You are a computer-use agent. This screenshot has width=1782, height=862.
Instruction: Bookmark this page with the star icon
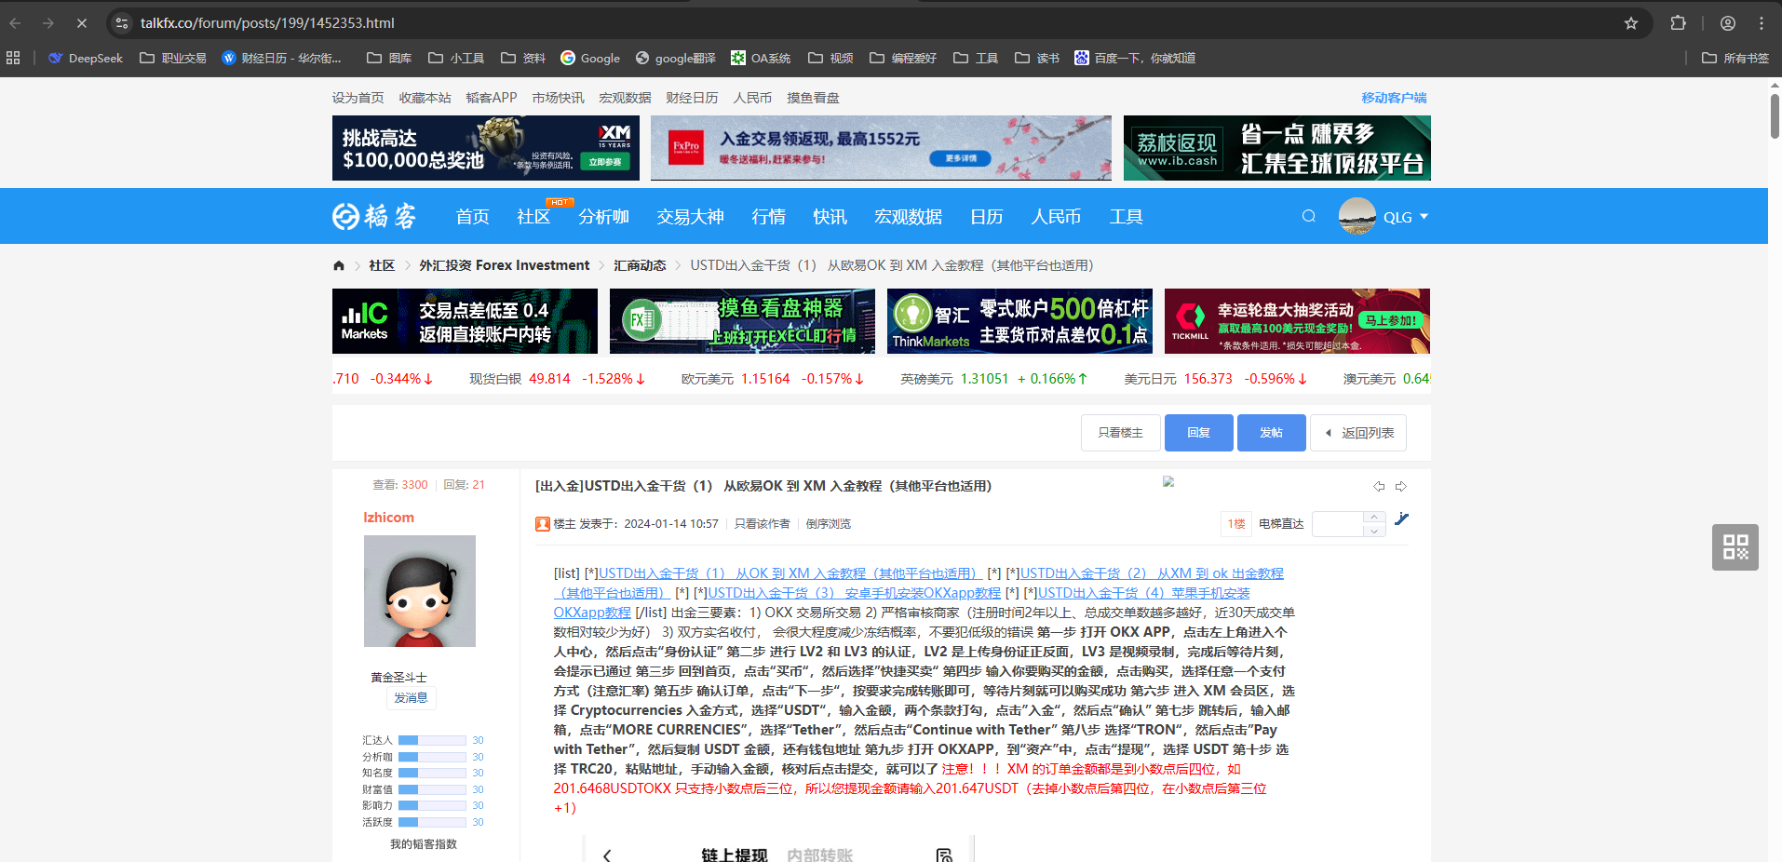[1631, 23]
